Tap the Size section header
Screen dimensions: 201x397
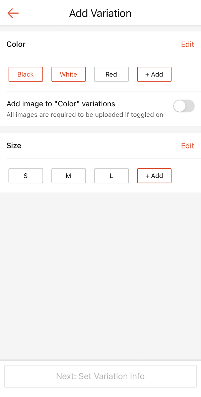point(14,146)
